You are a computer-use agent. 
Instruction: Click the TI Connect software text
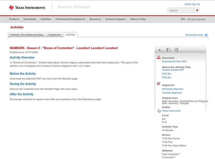169,157
